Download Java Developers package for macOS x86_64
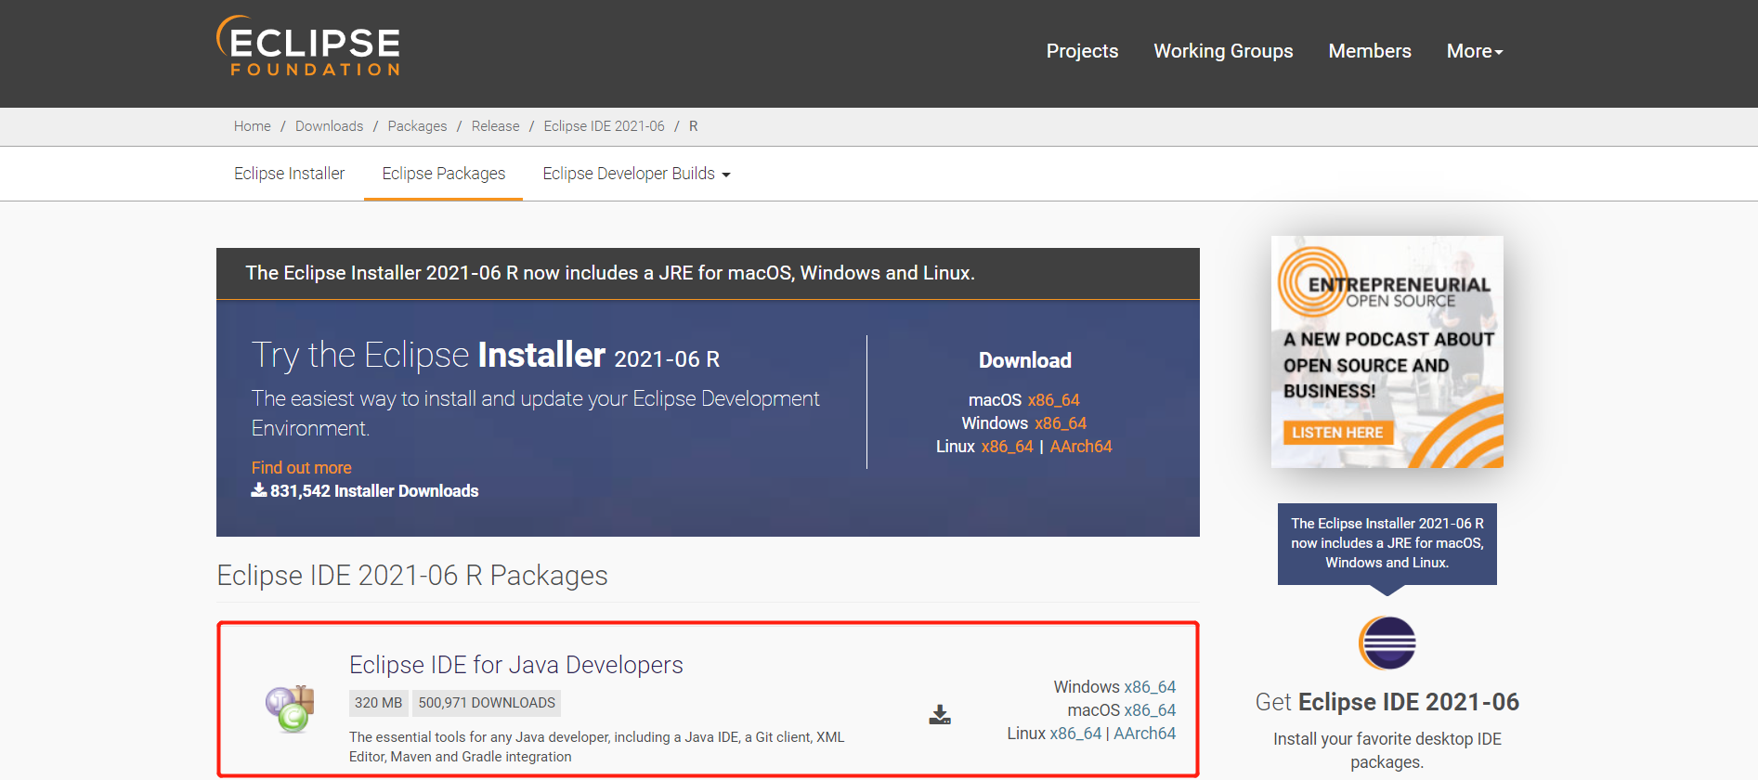Image resolution: width=1758 pixels, height=780 pixels. [x=1150, y=710]
